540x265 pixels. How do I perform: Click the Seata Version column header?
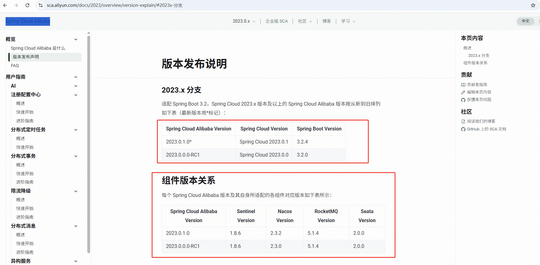(367, 216)
